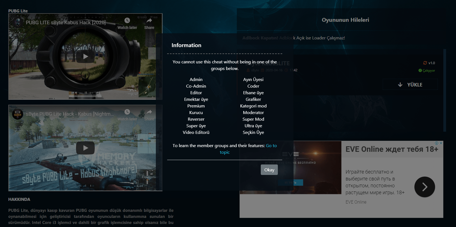Click the EVE Online ad banner image

(x=291, y=167)
